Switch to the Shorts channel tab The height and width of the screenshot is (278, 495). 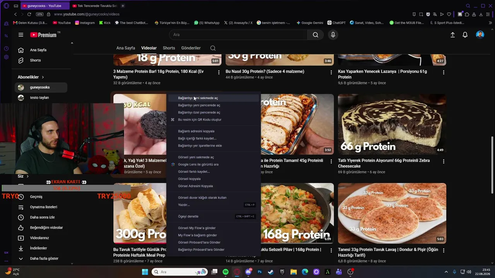click(169, 48)
